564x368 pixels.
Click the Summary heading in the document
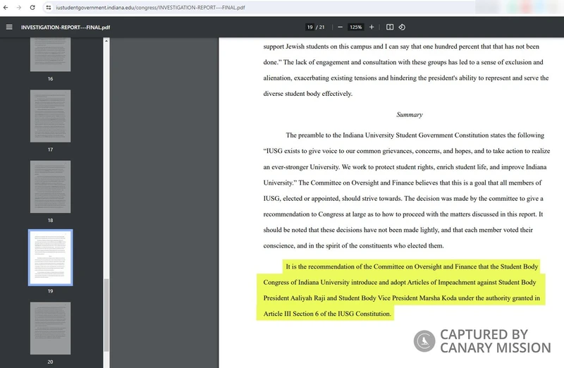pyautogui.click(x=409, y=114)
